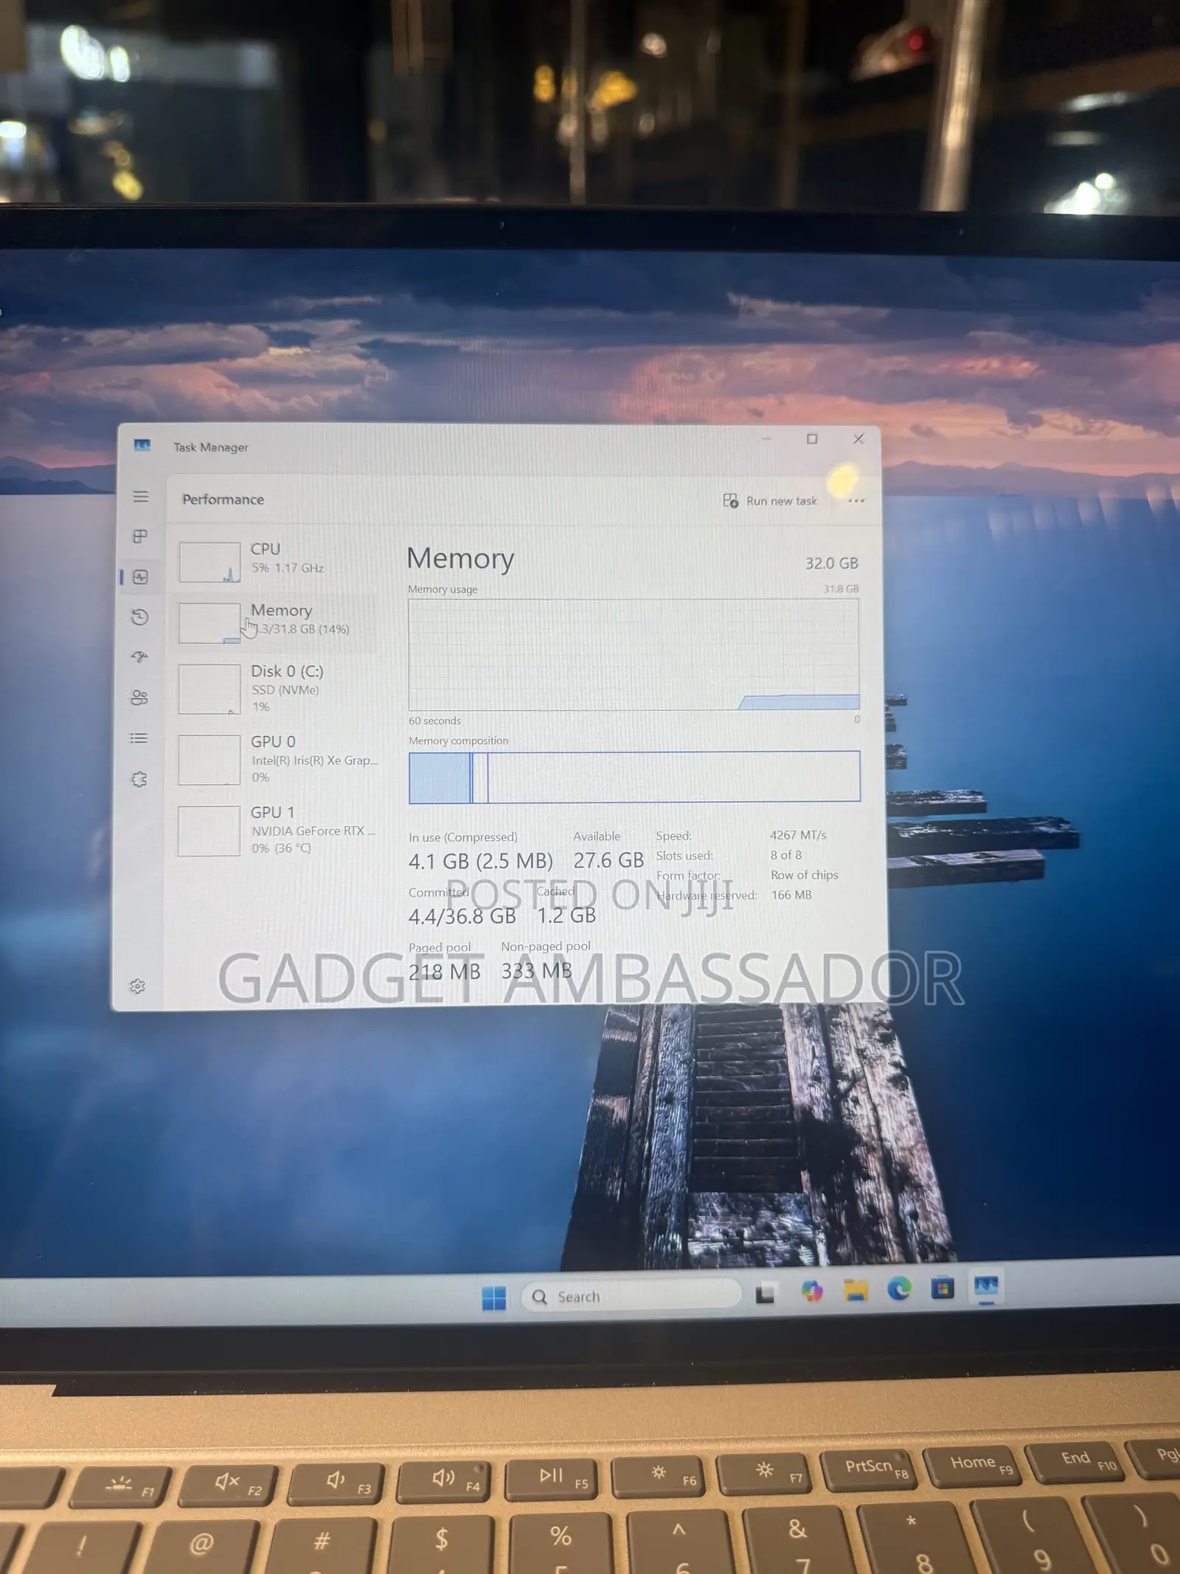Launch Microsoft Edge from the taskbar

click(x=899, y=1289)
